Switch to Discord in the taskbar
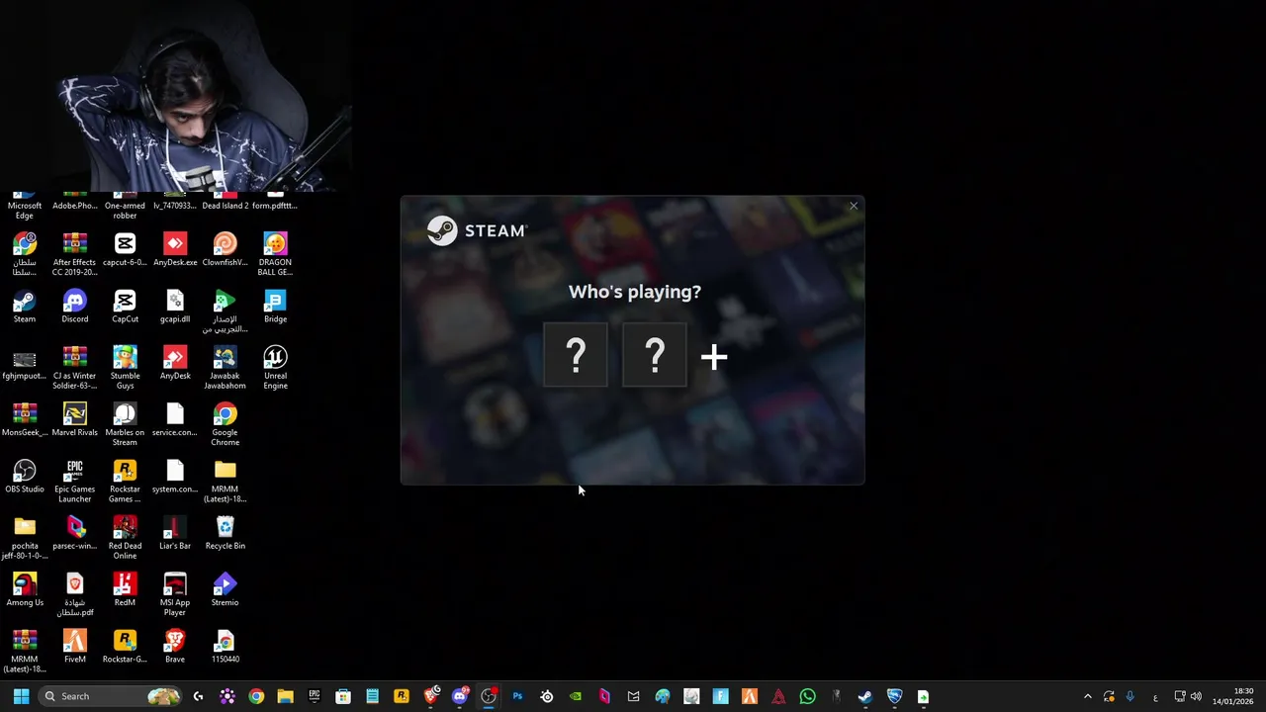 (x=459, y=696)
